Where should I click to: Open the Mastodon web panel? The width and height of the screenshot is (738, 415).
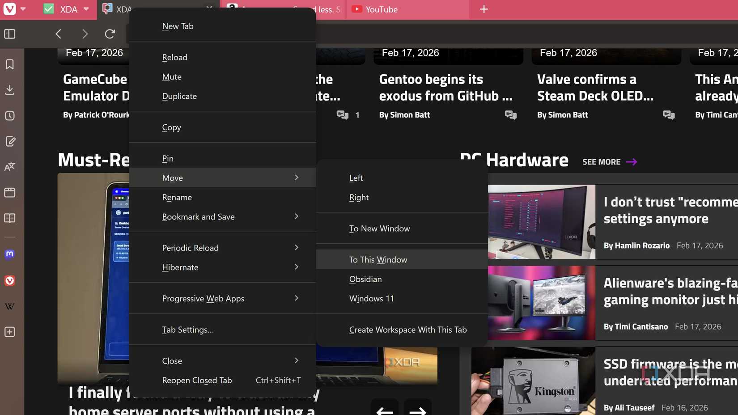[x=10, y=254]
